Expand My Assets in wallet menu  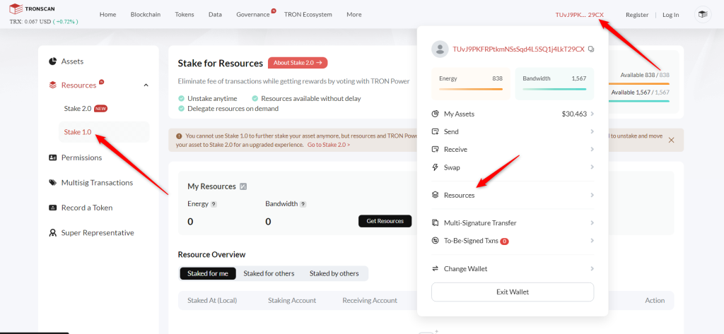pyautogui.click(x=592, y=114)
